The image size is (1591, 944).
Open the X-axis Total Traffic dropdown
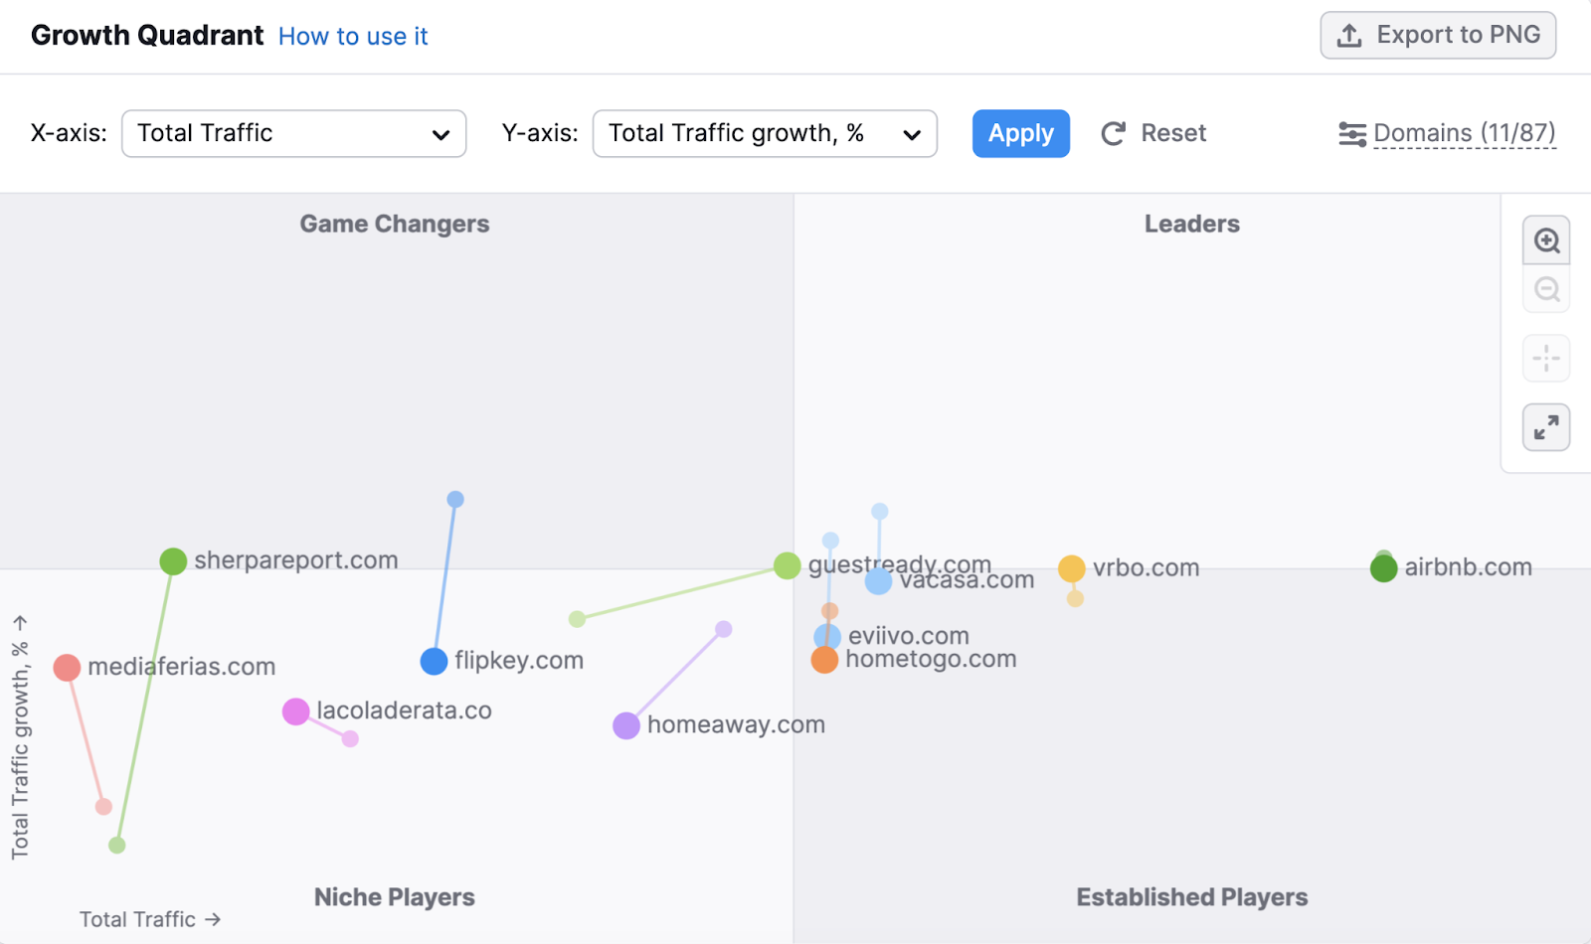[x=293, y=133]
